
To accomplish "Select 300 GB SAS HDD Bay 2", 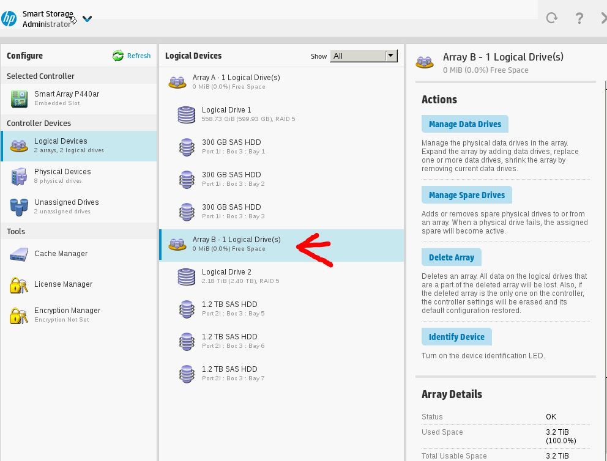I will 281,180.
